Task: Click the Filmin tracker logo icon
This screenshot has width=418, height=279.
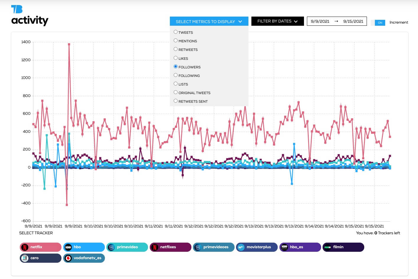Action: click(328, 247)
